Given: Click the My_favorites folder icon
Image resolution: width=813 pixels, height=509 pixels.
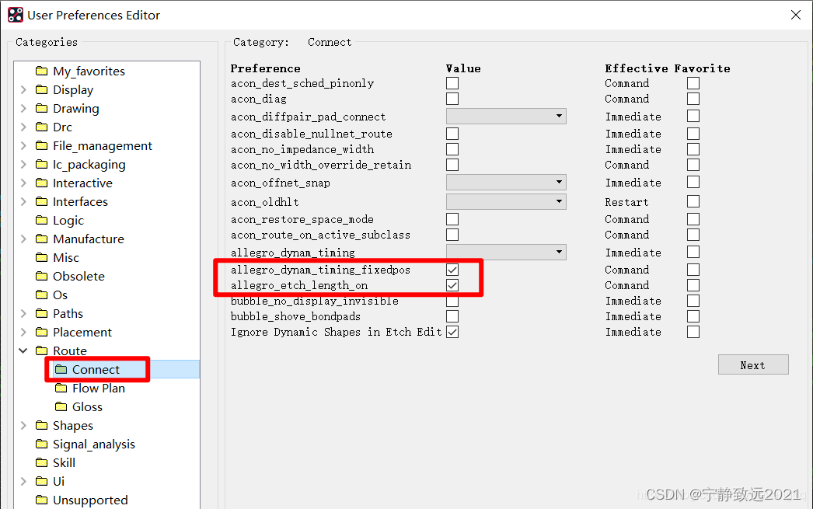Looking at the screenshot, I should 41,71.
